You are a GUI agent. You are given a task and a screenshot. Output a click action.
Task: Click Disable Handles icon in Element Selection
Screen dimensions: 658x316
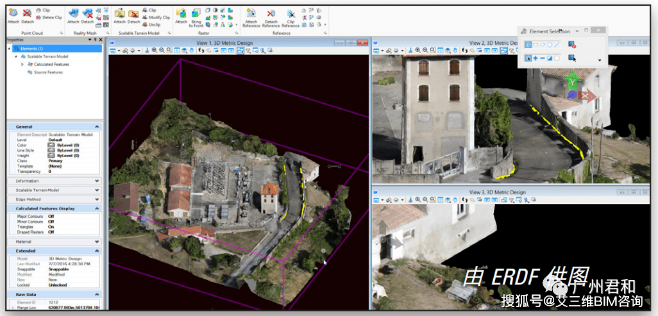[571, 44]
